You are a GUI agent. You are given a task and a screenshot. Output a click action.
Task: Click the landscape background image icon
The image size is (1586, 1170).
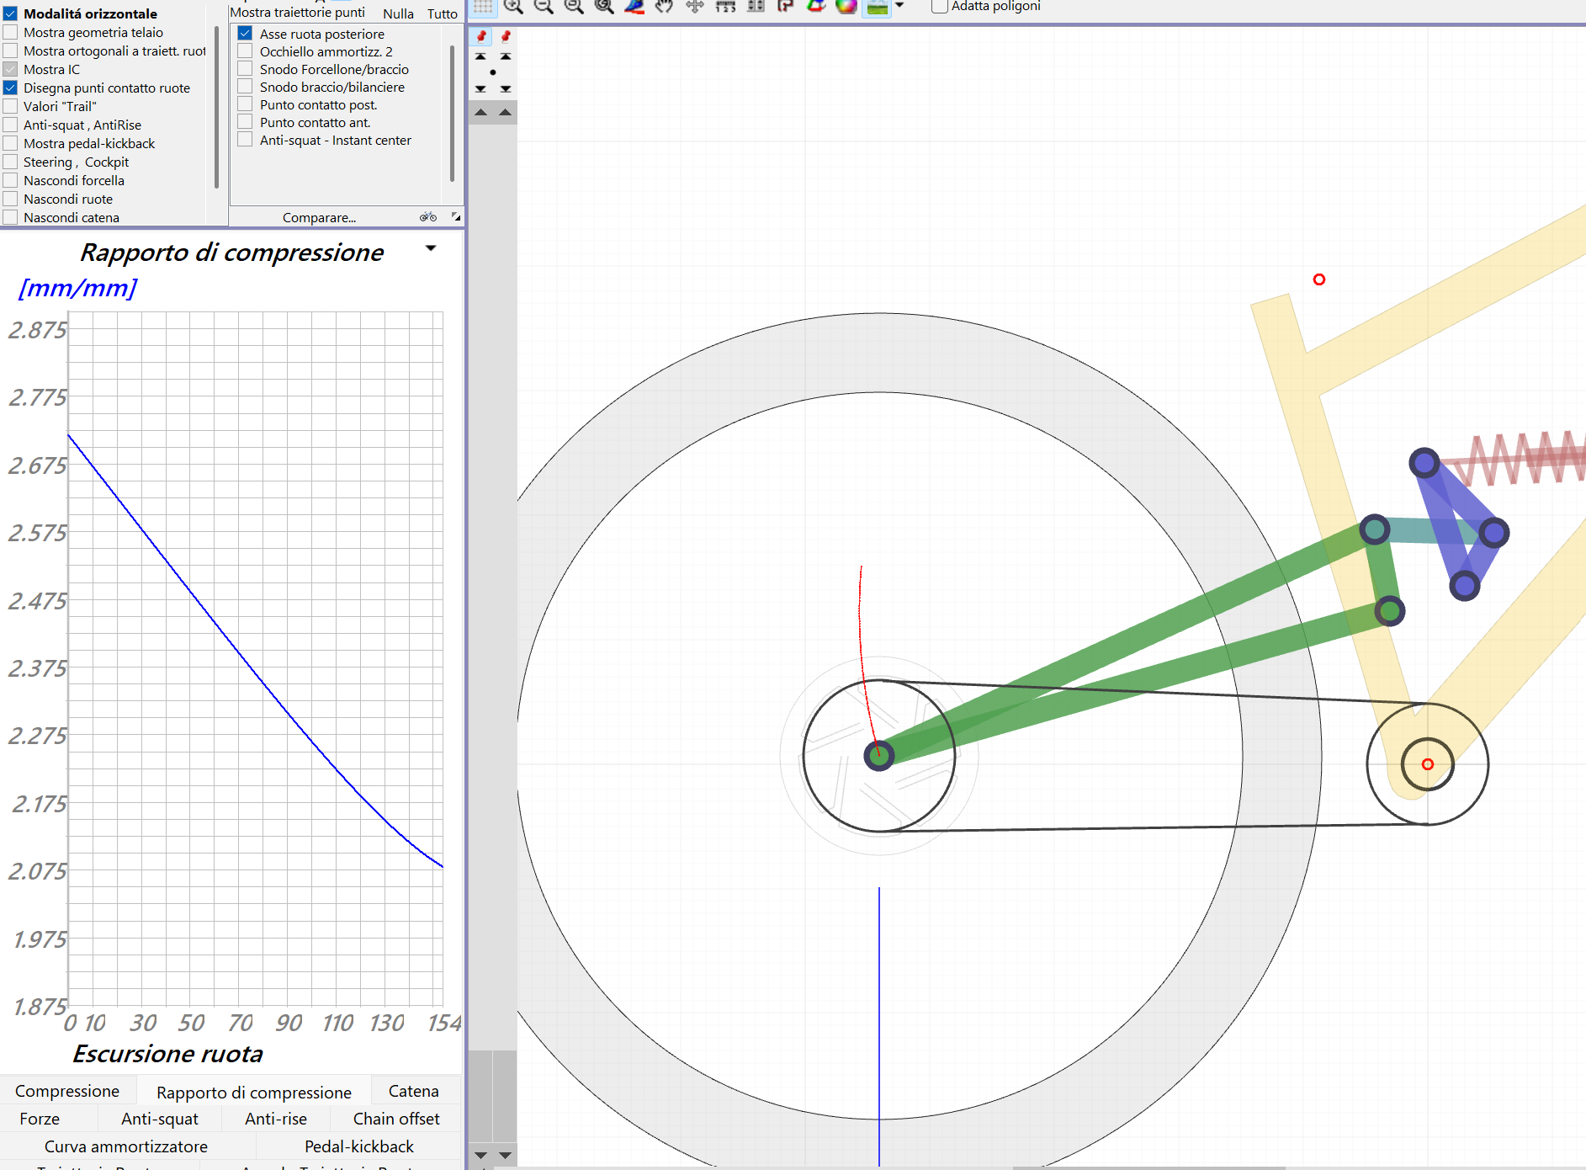point(877,7)
